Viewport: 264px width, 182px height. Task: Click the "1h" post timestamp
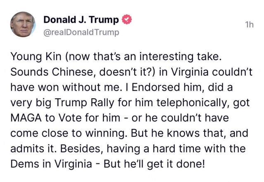pyautogui.click(x=250, y=25)
